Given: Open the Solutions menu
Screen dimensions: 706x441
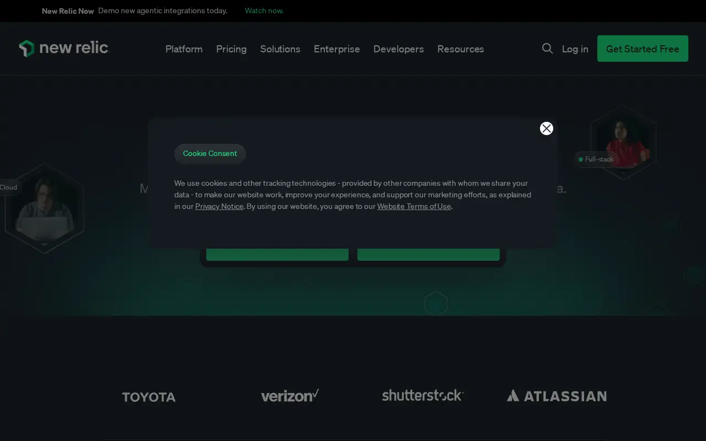Looking at the screenshot, I should click(x=280, y=49).
